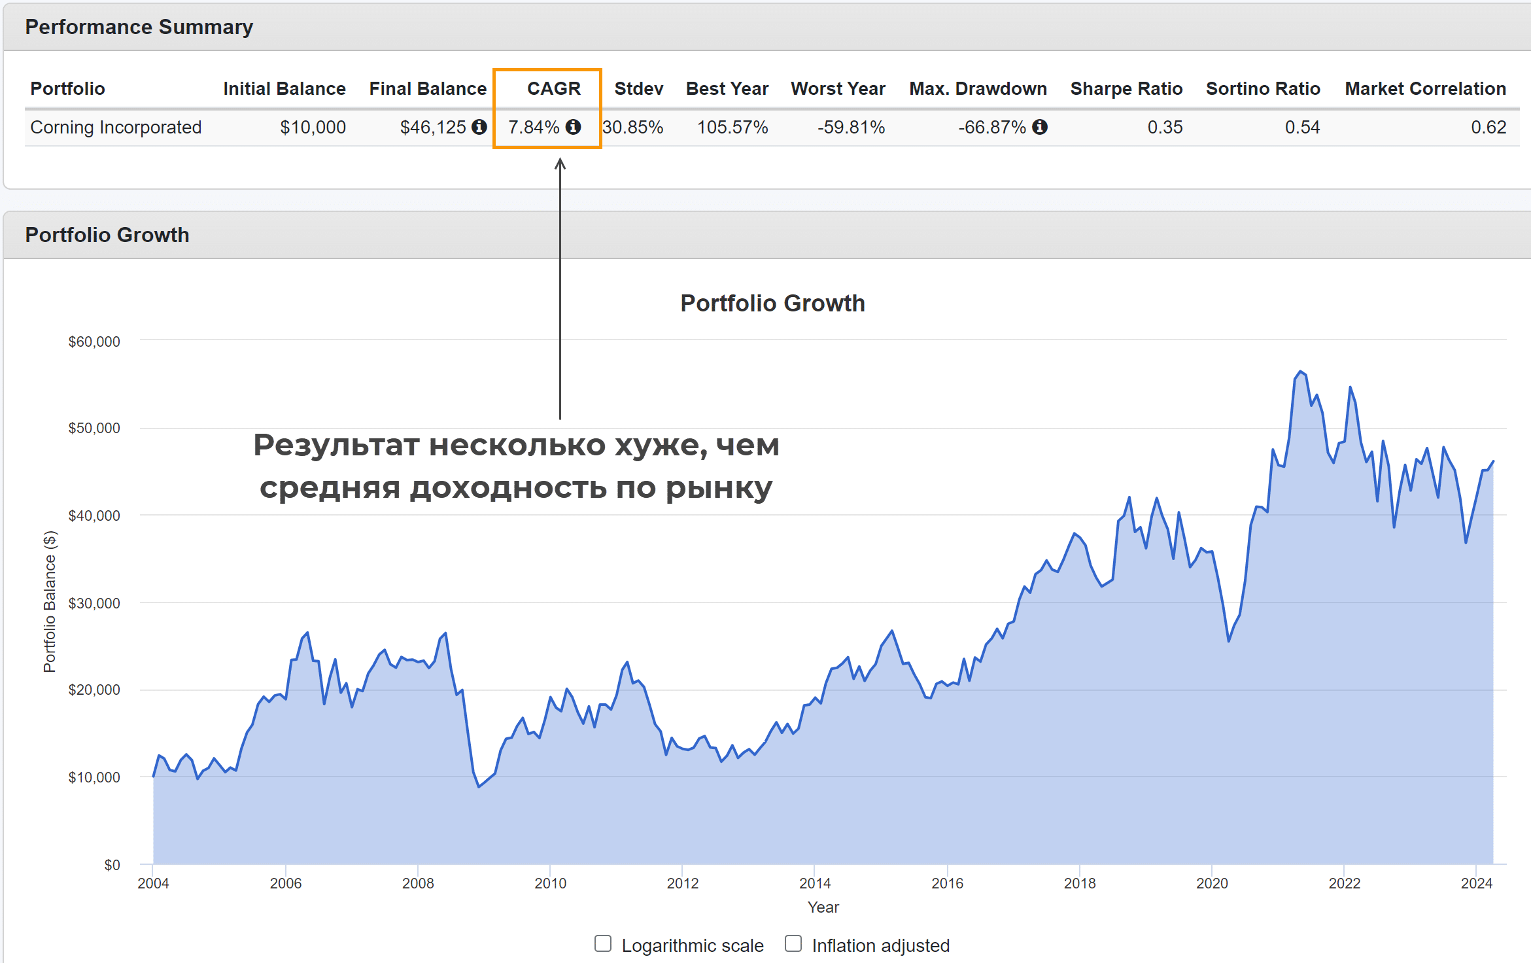
Task: Click the Portfolio Growth panel heading
Action: pyautogui.click(x=107, y=235)
